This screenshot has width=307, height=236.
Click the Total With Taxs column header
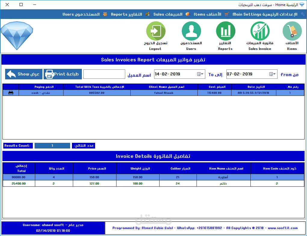coord(97,87)
